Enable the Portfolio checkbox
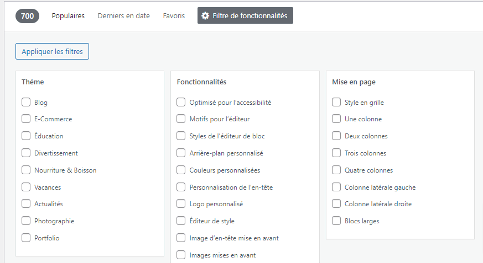The width and height of the screenshot is (483, 263). pos(26,238)
